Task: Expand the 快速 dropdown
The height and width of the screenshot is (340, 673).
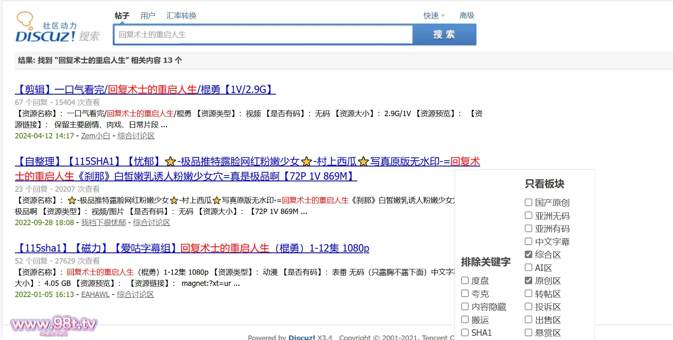Action: coord(434,16)
